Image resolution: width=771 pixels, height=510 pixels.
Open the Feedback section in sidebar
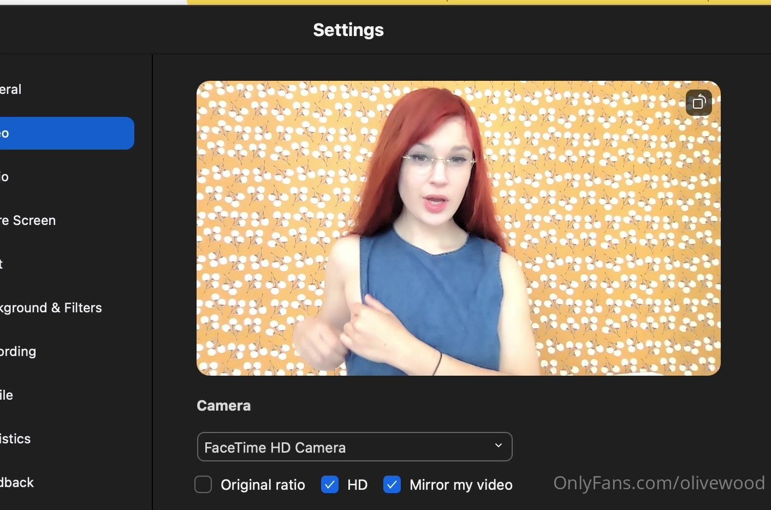click(x=17, y=483)
